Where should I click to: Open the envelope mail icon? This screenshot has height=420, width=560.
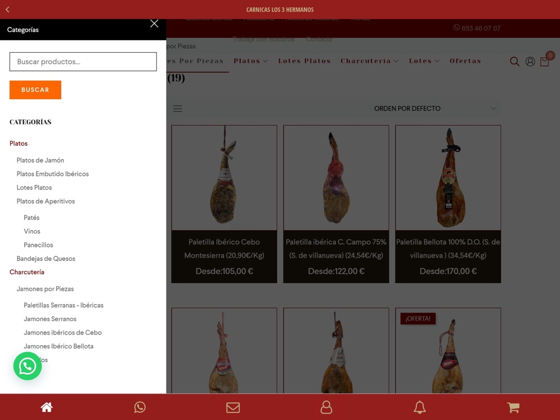[233, 408]
